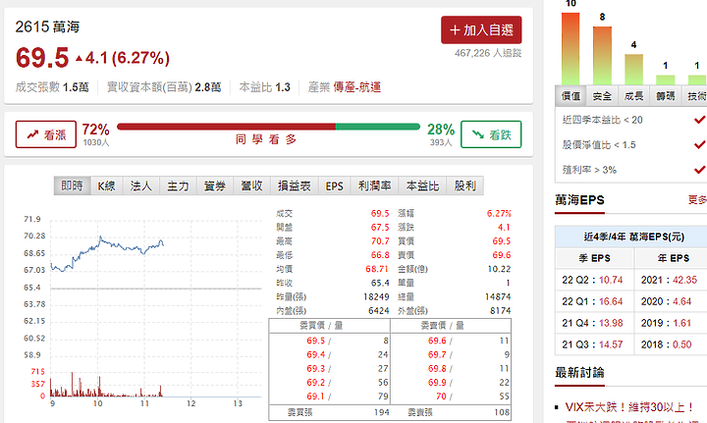Switch to the 本益比 tab
707x423 pixels.
click(x=422, y=185)
